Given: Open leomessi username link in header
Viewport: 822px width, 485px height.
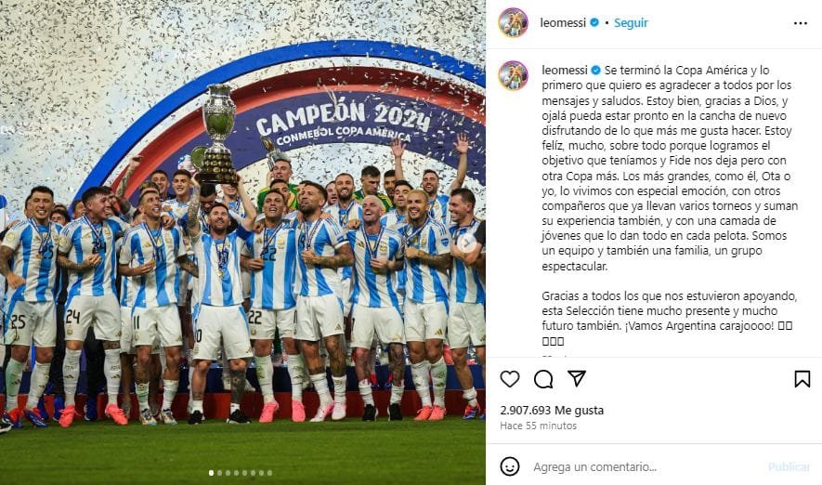Looking at the screenshot, I should 563,22.
